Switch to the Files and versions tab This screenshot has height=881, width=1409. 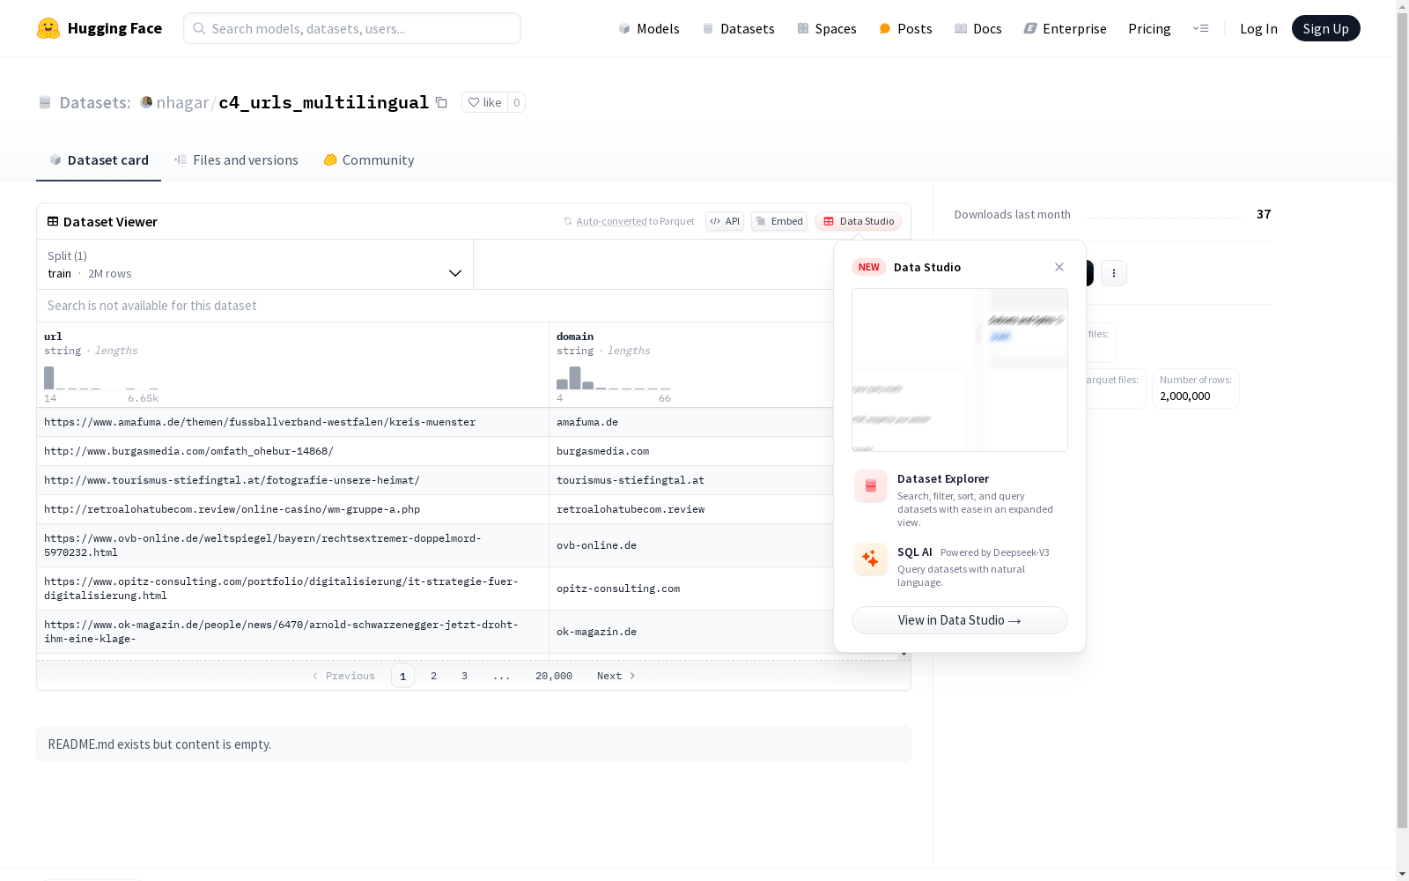(236, 159)
